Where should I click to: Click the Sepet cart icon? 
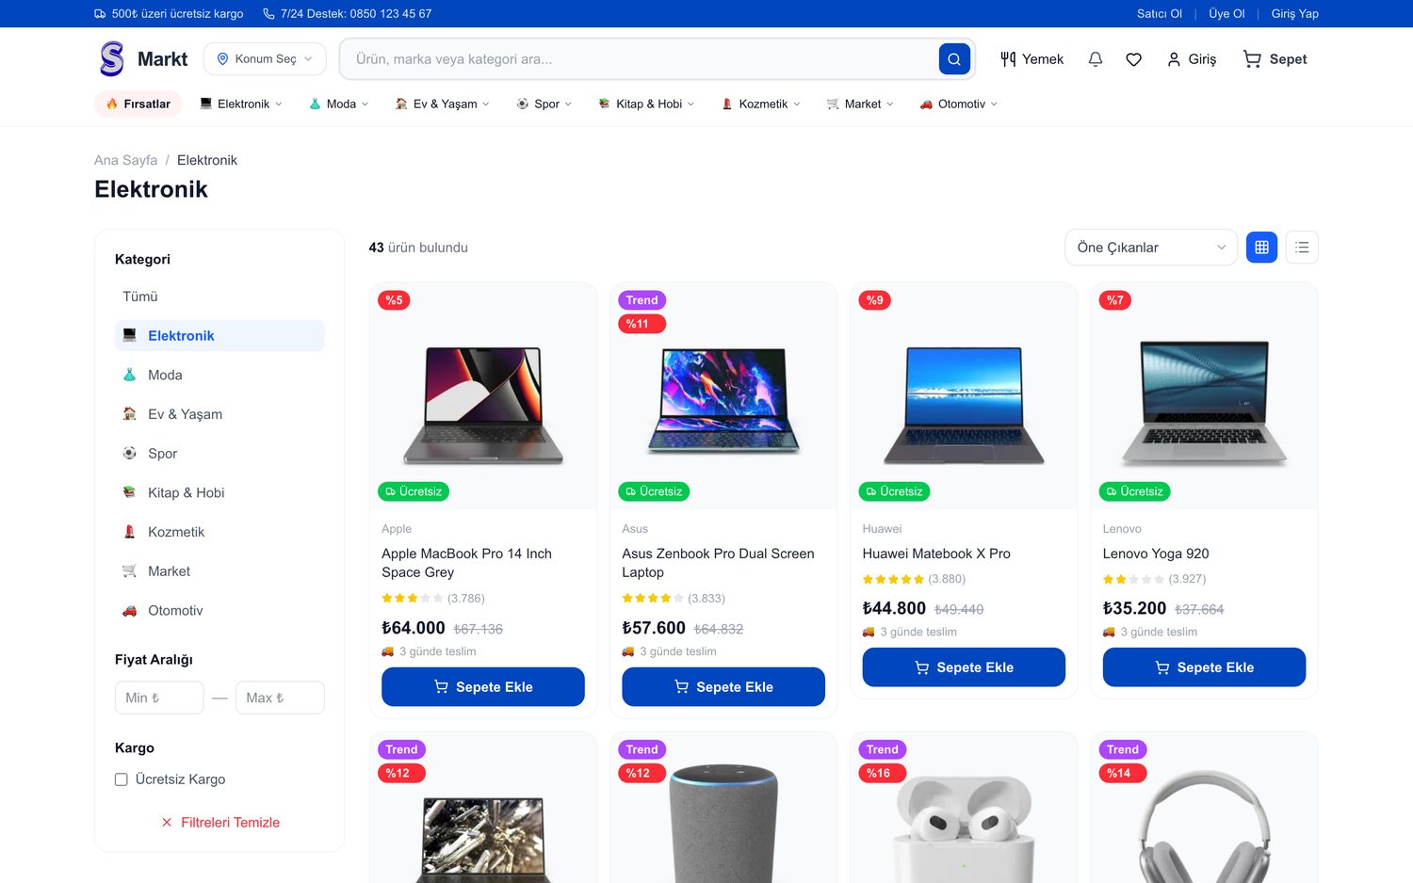tap(1252, 58)
